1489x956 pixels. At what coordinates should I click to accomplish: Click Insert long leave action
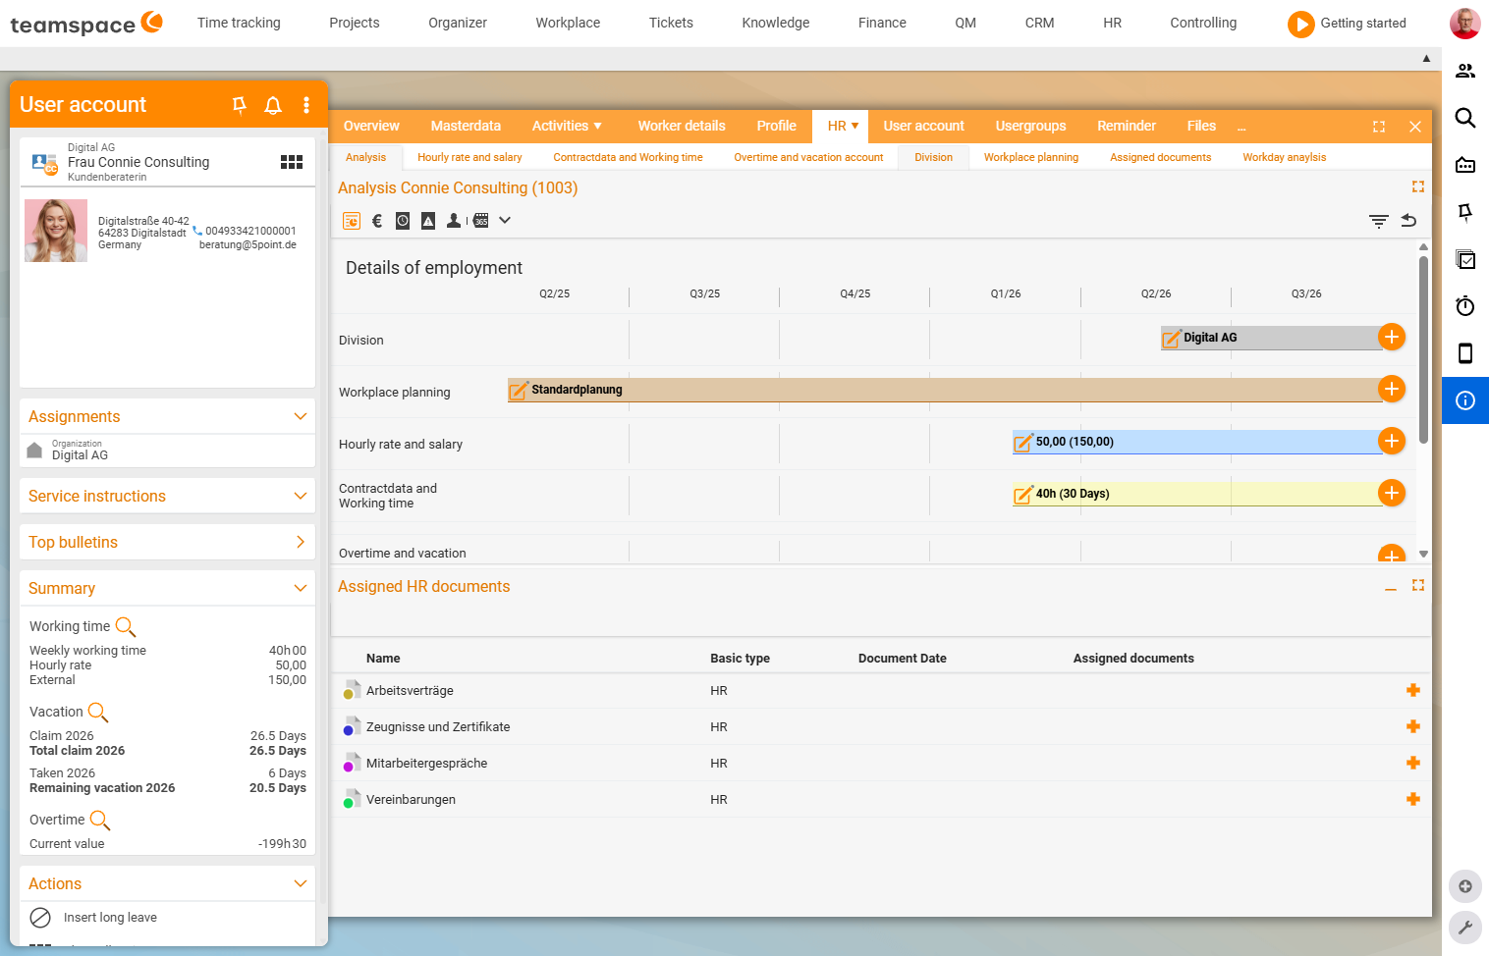pos(110,918)
